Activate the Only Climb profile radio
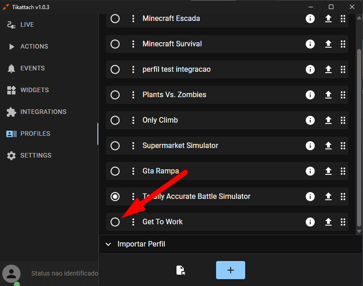The height and width of the screenshot is (286, 363). 115,120
